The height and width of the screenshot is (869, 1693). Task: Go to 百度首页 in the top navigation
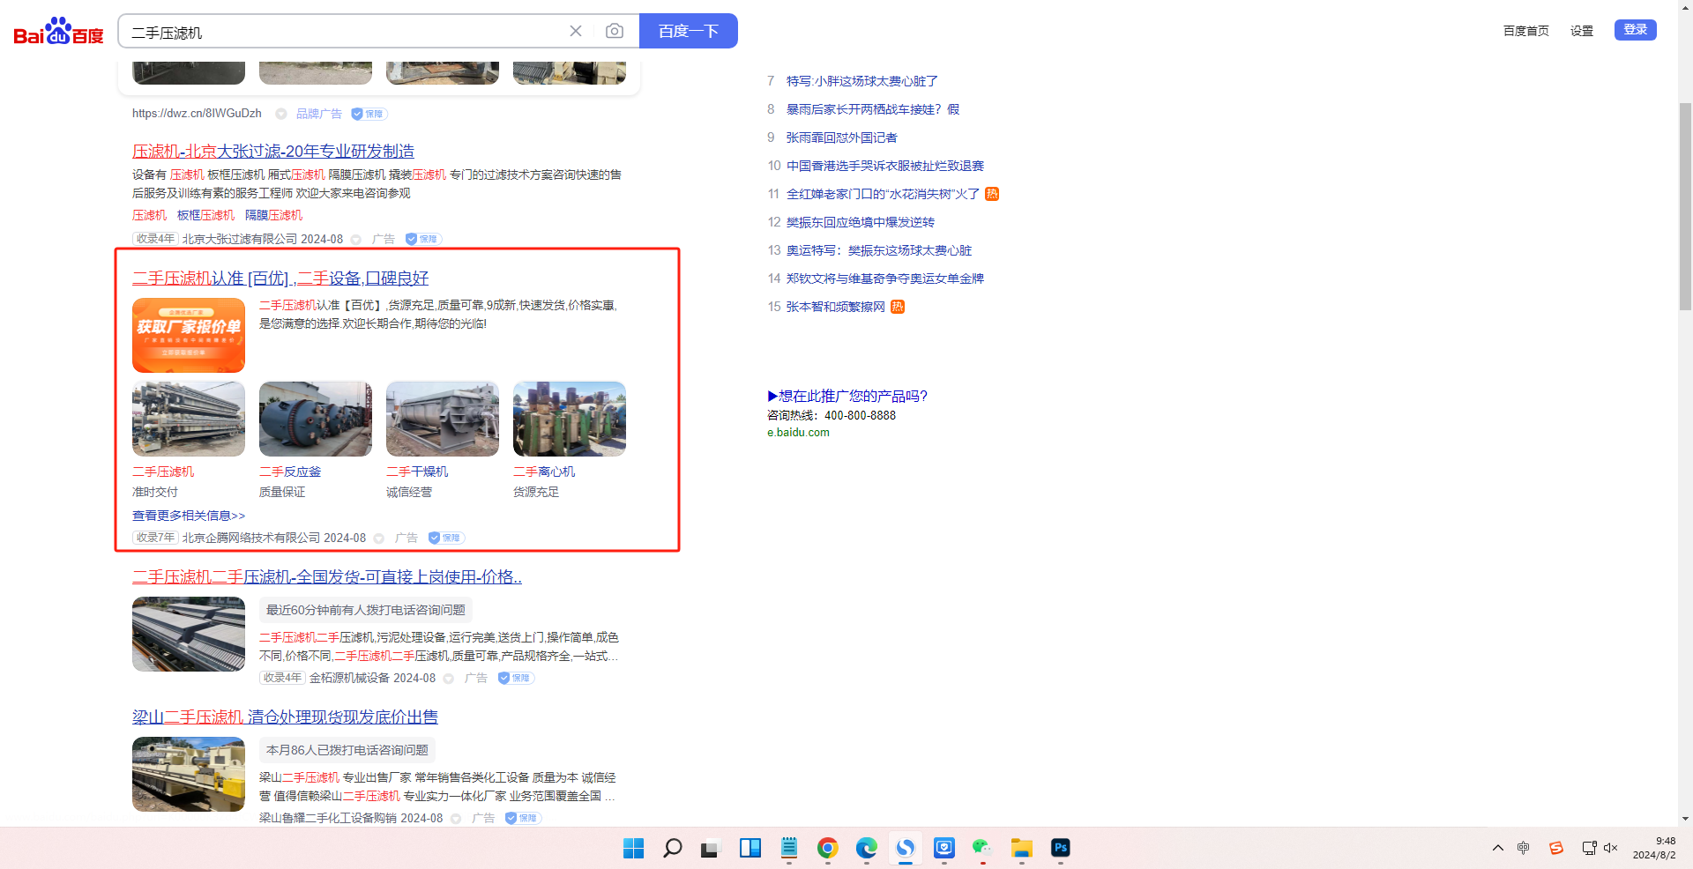tap(1525, 31)
